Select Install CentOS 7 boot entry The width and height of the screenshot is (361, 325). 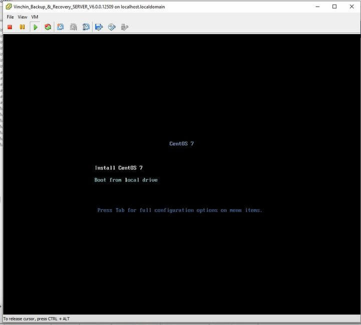click(x=119, y=168)
